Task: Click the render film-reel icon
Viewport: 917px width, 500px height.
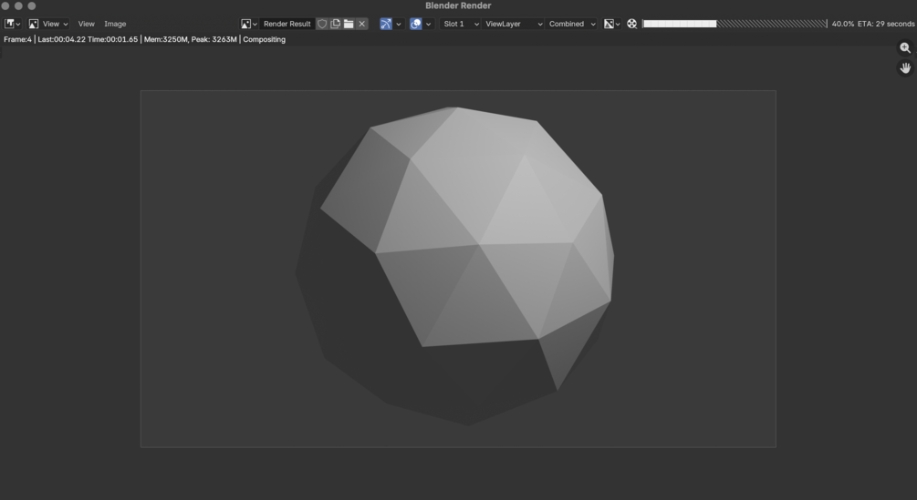Action: (631, 24)
